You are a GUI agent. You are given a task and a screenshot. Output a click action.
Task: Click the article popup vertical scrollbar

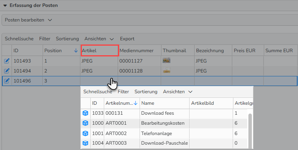[x=250, y=131]
